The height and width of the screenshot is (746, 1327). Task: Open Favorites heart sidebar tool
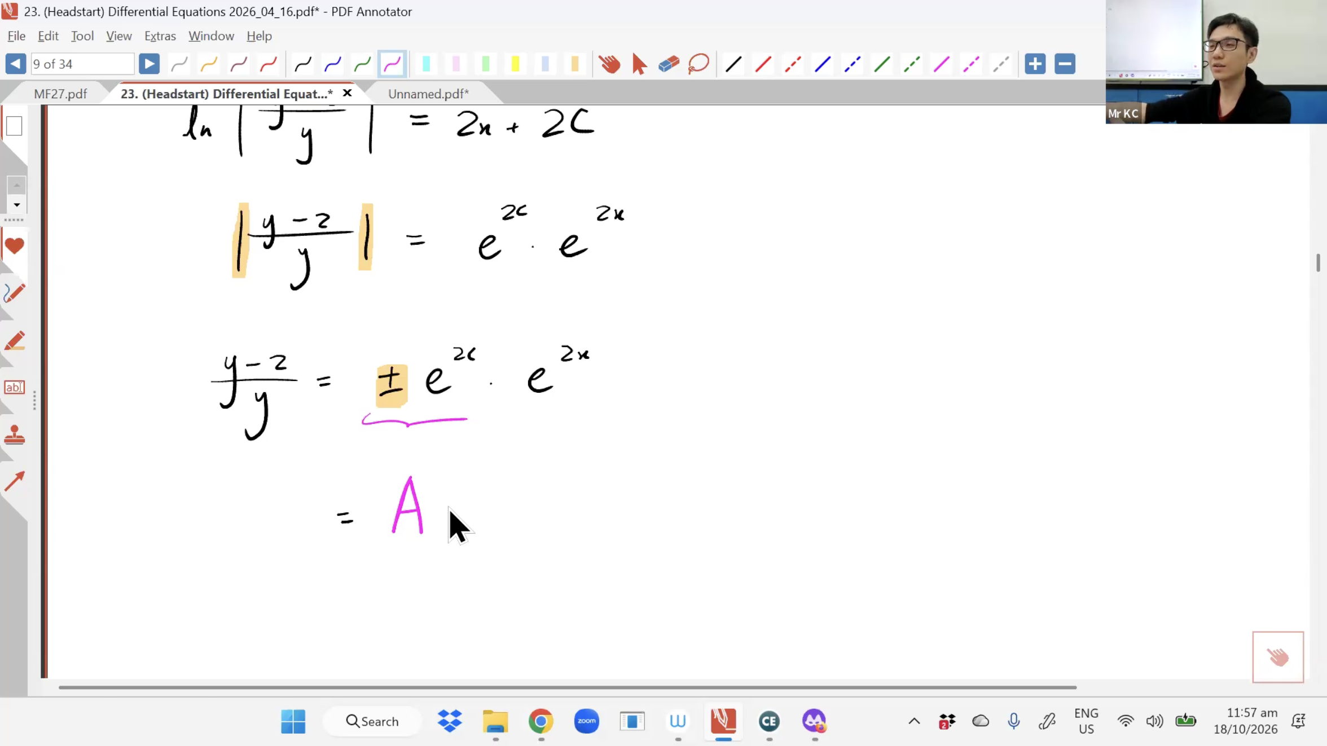14,246
